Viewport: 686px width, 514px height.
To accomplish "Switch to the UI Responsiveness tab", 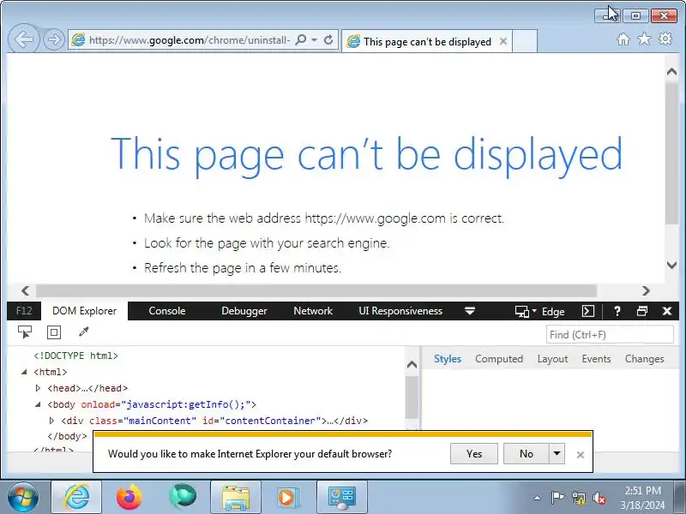I will point(400,311).
